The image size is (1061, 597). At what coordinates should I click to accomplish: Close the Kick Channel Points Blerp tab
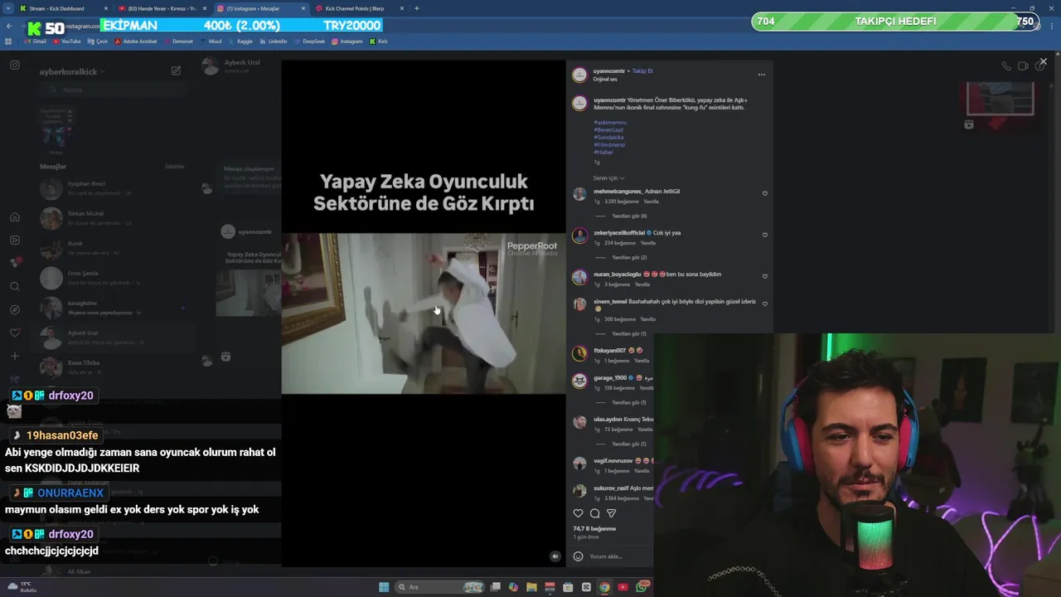402,8
